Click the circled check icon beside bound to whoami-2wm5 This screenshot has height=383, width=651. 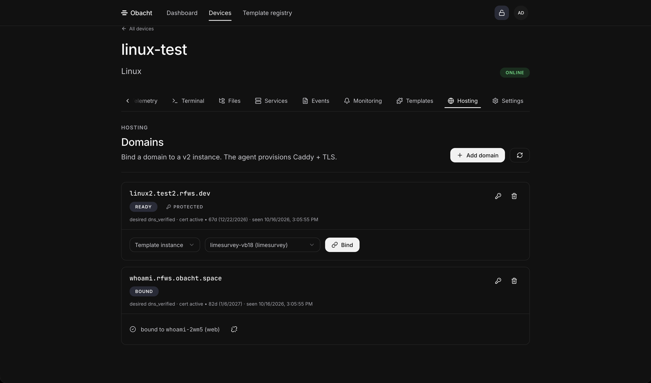pyautogui.click(x=133, y=329)
